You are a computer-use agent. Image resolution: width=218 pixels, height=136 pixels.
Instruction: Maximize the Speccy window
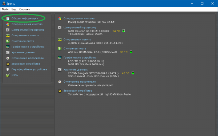click(202, 4)
